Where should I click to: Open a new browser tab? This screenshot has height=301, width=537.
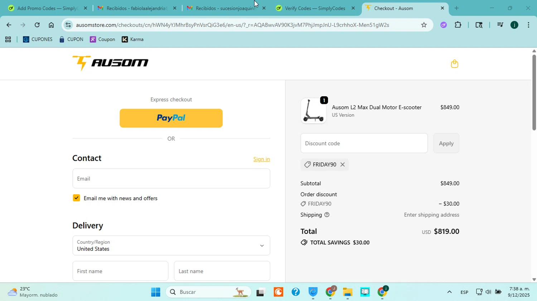tap(456, 8)
